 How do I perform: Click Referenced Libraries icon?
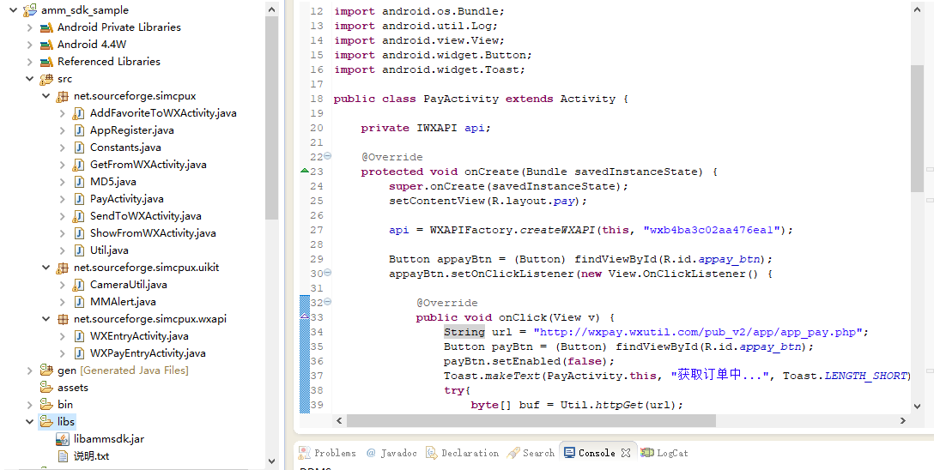(x=46, y=62)
